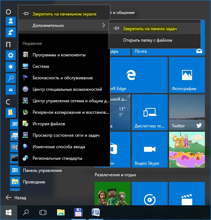Open the Фотографии tile
Viewport: 211px width, 220px height.
[x=187, y=75]
